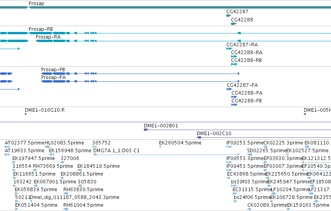Click the CG42288-RB transcript label

(x=246, y=60)
